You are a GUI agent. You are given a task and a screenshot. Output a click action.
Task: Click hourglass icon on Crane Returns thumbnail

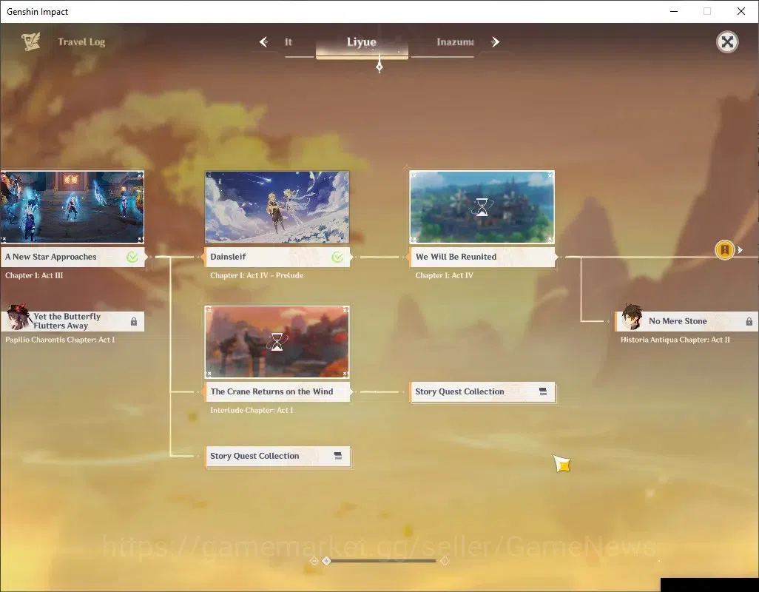click(x=277, y=342)
